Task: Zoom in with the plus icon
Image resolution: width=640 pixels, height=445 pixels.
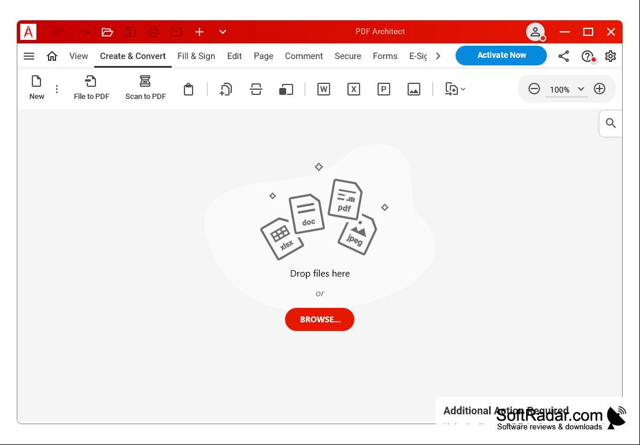Action: [599, 89]
